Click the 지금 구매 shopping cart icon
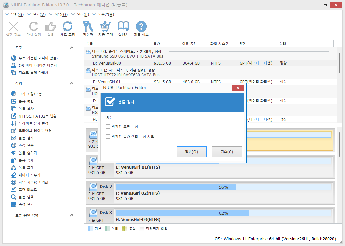The width and height of the screenshot is (345, 246). [x=106, y=27]
